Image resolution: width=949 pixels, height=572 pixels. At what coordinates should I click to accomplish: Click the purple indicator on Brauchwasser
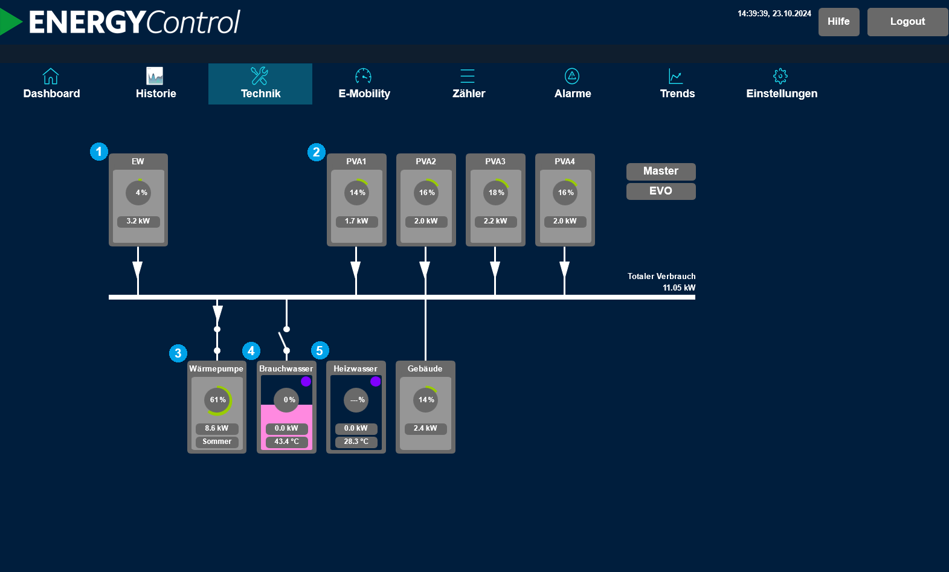tap(306, 381)
